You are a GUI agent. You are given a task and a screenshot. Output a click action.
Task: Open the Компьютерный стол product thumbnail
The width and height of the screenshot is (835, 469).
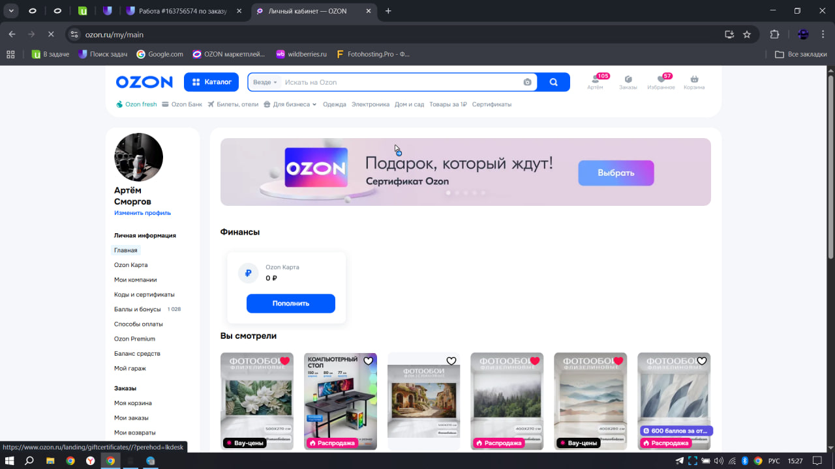click(341, 401)
